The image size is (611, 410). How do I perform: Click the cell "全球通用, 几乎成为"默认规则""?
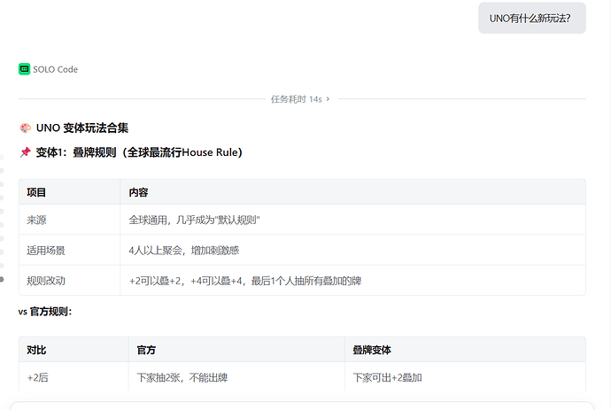[x=352, y=220]
